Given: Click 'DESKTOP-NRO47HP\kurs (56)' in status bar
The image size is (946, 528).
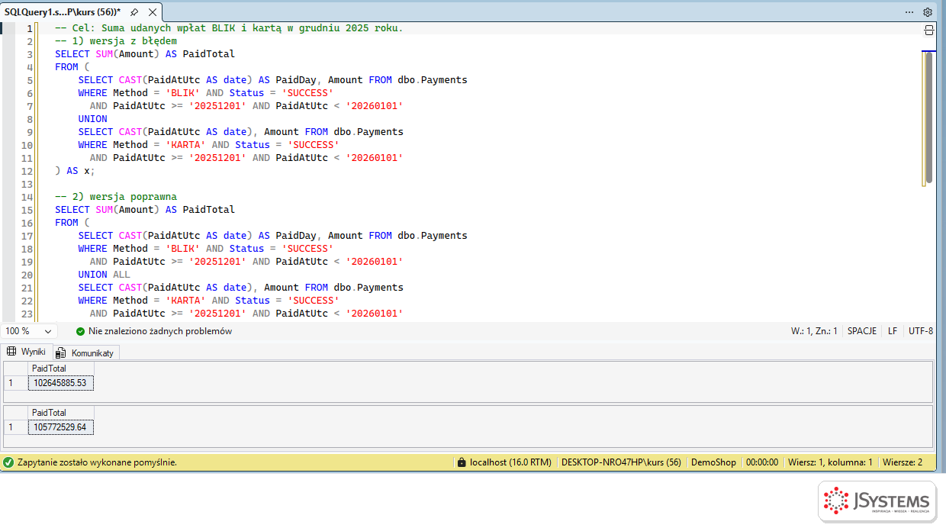Looking at the screenshot, I should click(x=621, y=462).
